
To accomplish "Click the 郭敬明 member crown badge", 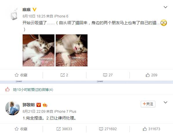I will coord(45,105).
